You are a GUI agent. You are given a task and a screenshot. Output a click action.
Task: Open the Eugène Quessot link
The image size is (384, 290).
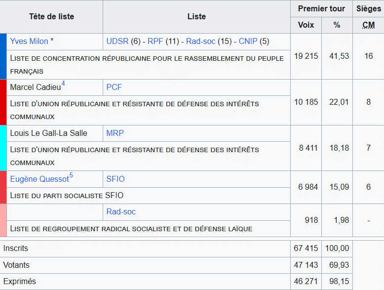pyautogui.click(x=39, y=179)
